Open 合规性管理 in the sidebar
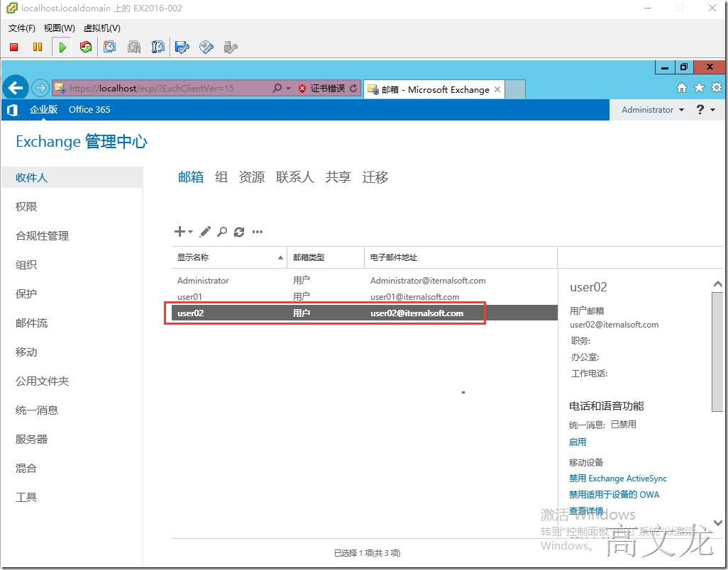This screenshot has width=728, height=570. point(43,235)
